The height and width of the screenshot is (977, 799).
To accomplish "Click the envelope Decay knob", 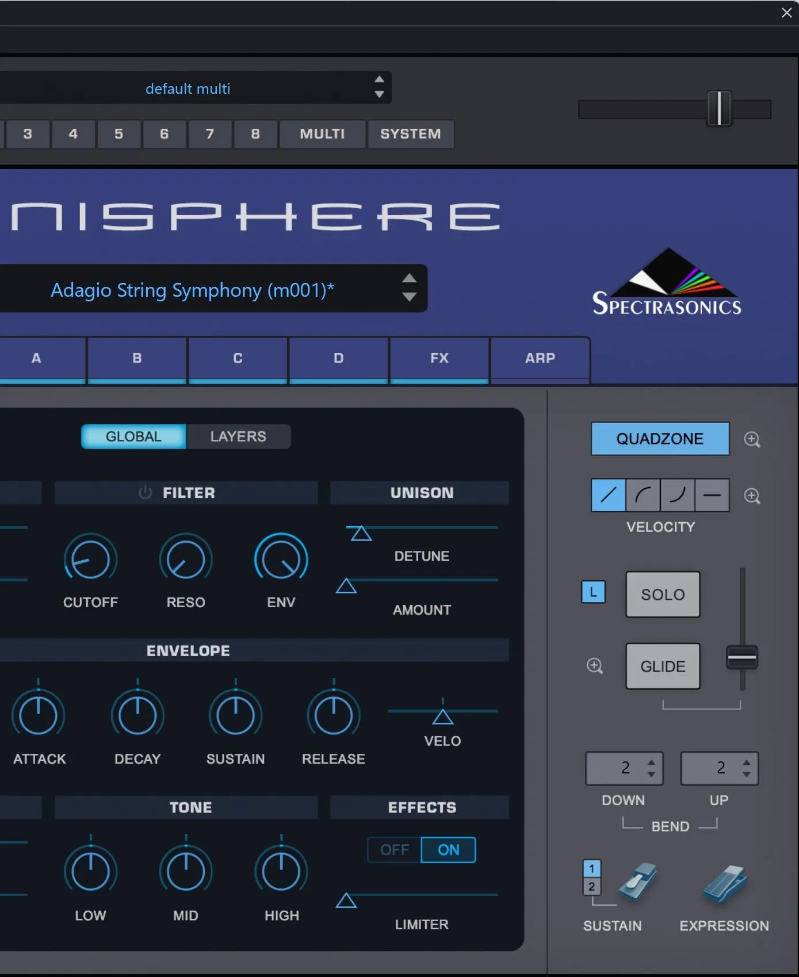I will [137, 715].
